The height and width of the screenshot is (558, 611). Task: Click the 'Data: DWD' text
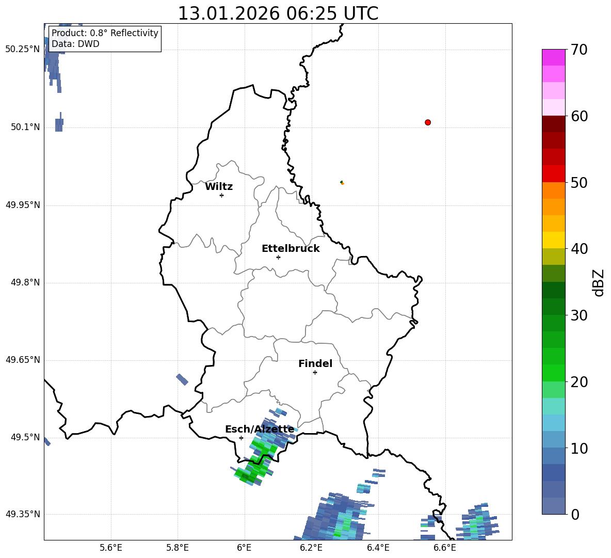point(75,44)
